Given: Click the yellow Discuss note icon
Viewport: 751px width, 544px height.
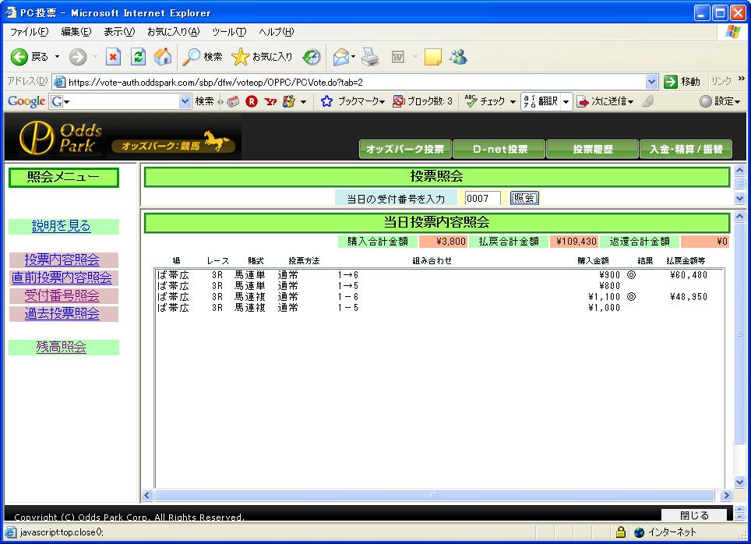Looking at the screenshot, I should (x=432, y=57).
